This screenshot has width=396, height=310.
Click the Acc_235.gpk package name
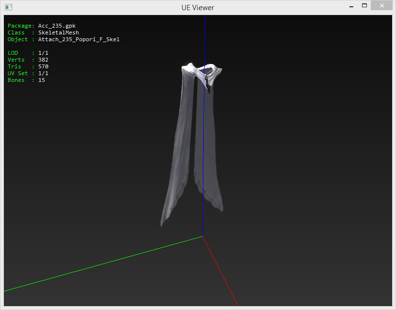57,26
